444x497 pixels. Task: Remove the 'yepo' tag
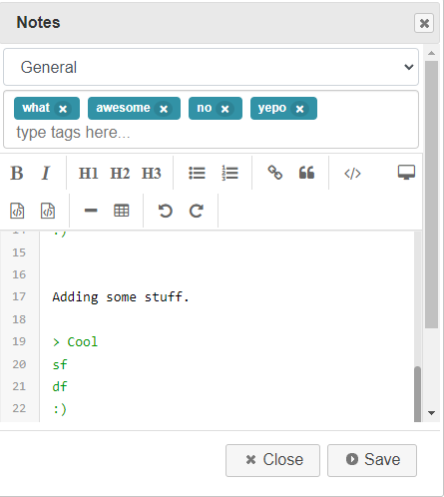coord(300,109)
